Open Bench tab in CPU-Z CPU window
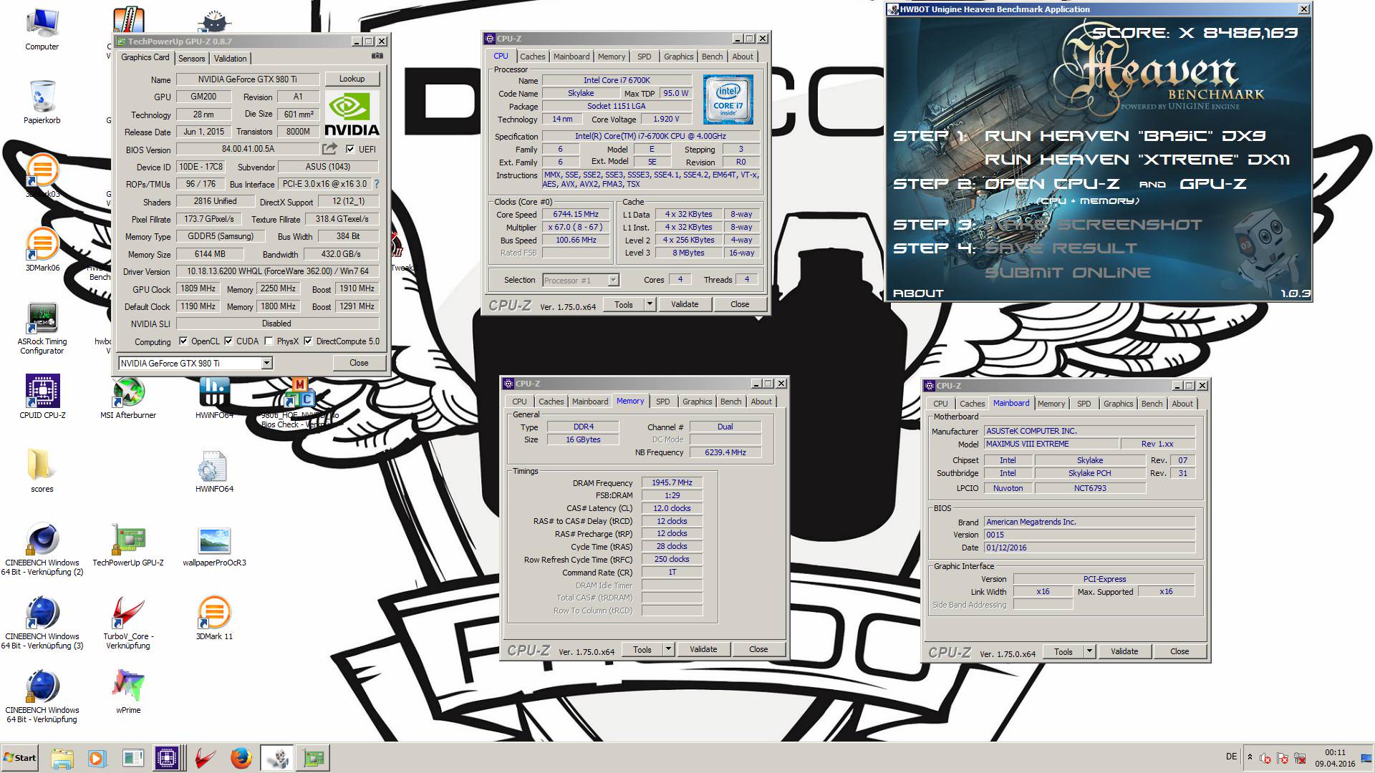Viewport: 1375px width, 773px height. [712, 57]
